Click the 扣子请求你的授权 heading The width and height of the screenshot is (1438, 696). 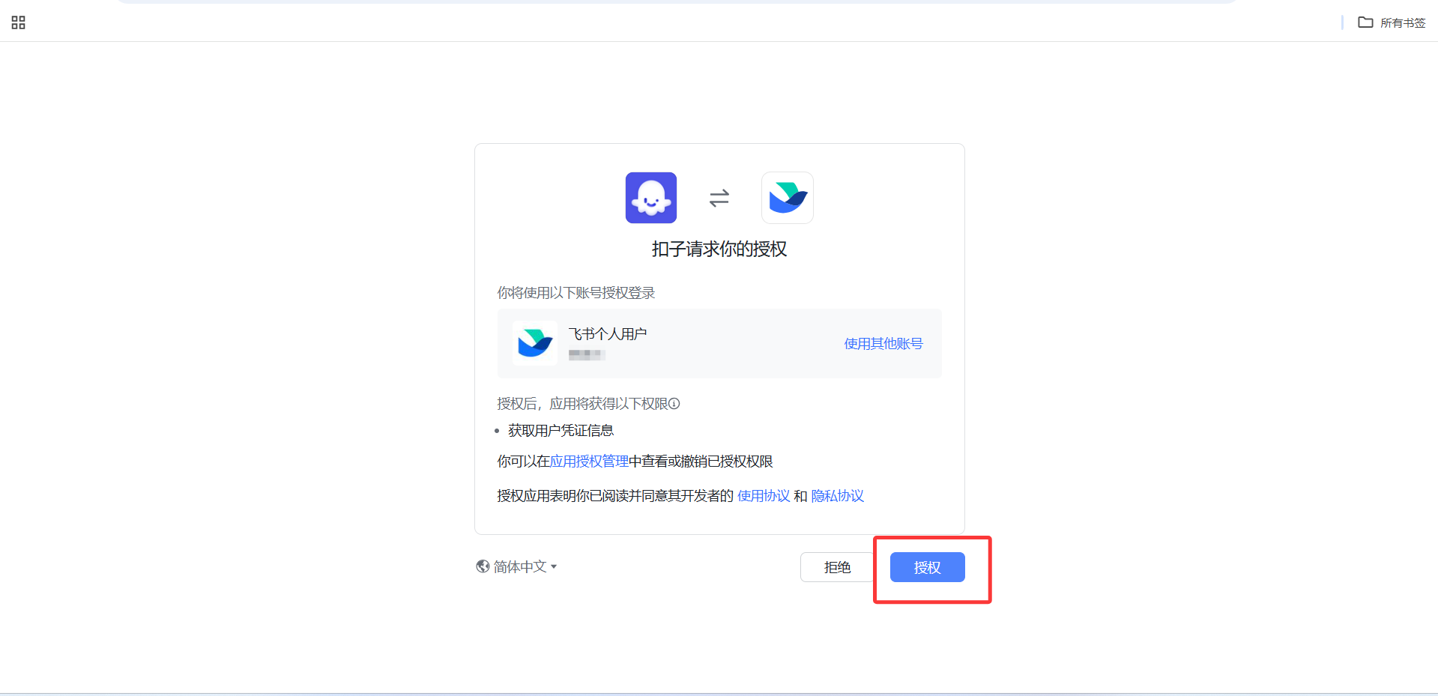click(x=719, y=249)
